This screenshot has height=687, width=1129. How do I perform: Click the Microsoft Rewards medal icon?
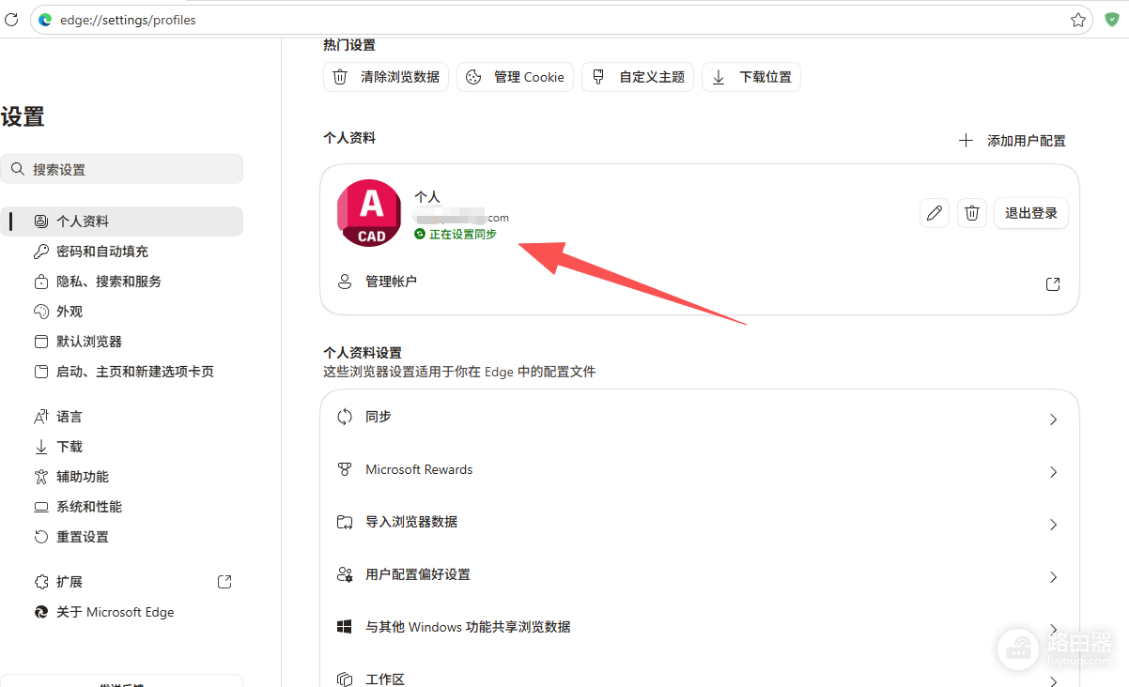point(345,469)
